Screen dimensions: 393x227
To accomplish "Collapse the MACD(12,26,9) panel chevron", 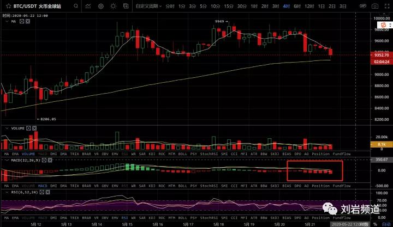I will (x=7, y=160).
